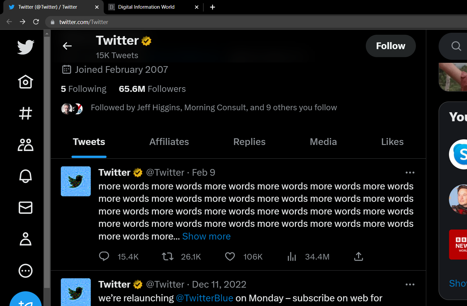
Task: Click Twitter avatar on Feb 9 tweet
Action: click(x=76, y=181)
